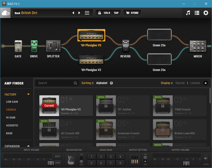Toggle input volume LOCK
212x168 pixels.
point(58,163)
